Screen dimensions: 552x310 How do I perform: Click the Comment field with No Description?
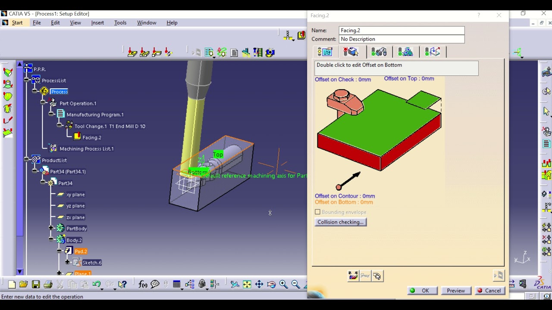(x=401, y=39)
